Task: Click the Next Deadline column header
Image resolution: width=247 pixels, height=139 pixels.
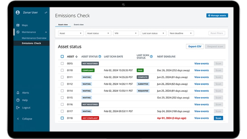Action: 166,56
